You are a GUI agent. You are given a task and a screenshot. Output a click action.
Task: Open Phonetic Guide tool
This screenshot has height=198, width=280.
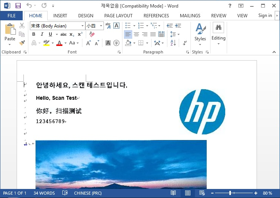click(x=108, y=26)
